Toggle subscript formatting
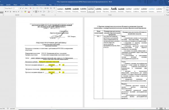 click(16, 12)
